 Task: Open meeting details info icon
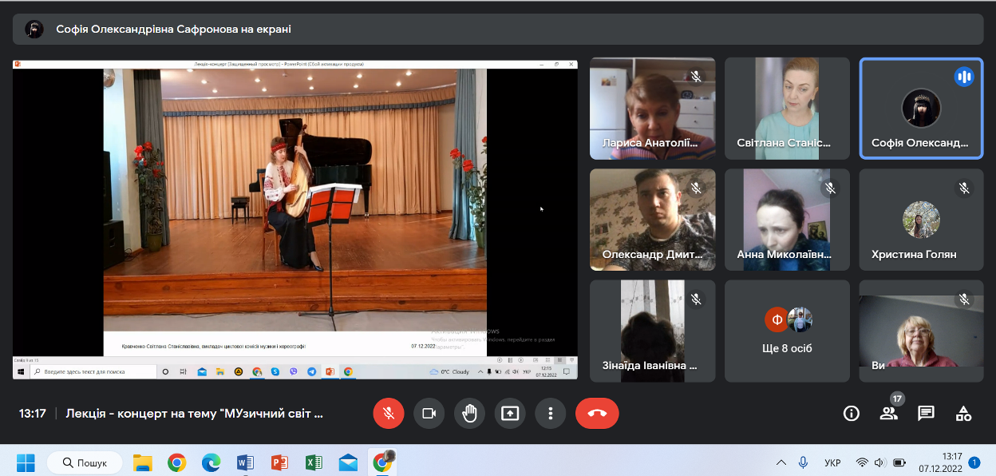click(x=852, y=413)
